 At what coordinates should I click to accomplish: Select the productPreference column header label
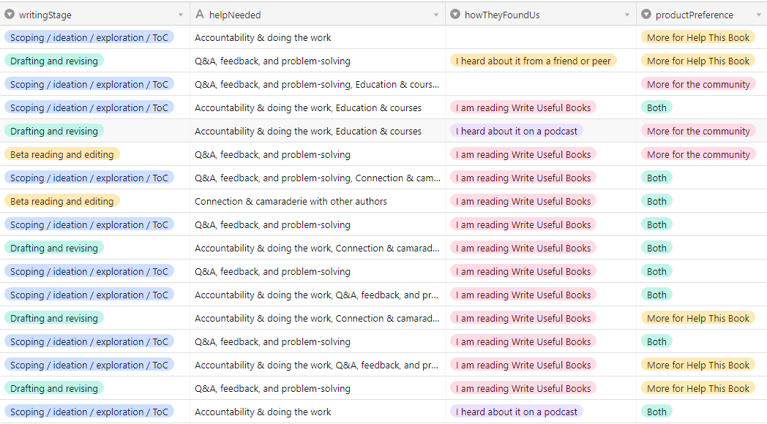694,15
